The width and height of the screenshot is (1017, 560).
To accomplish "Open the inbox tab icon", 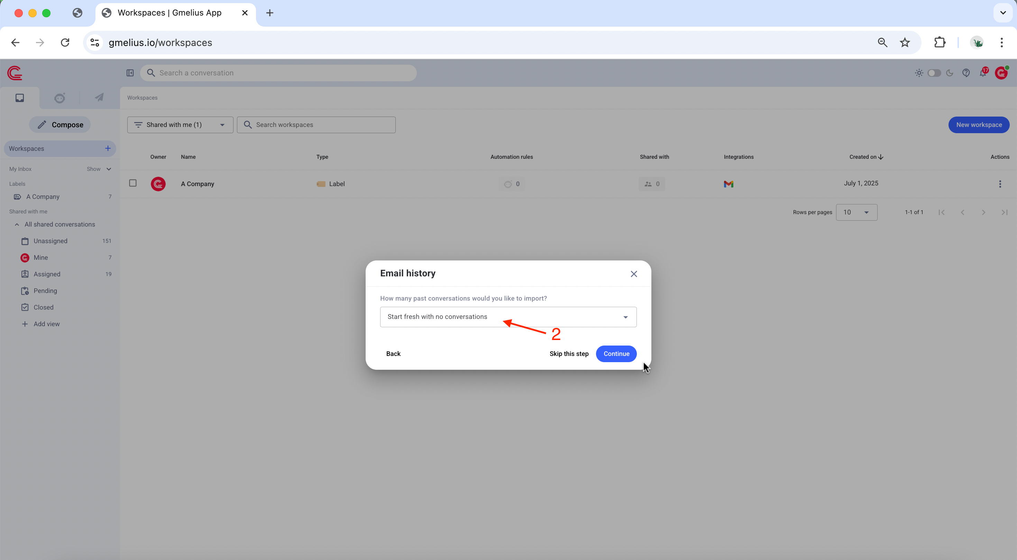I will coord(20,98).
